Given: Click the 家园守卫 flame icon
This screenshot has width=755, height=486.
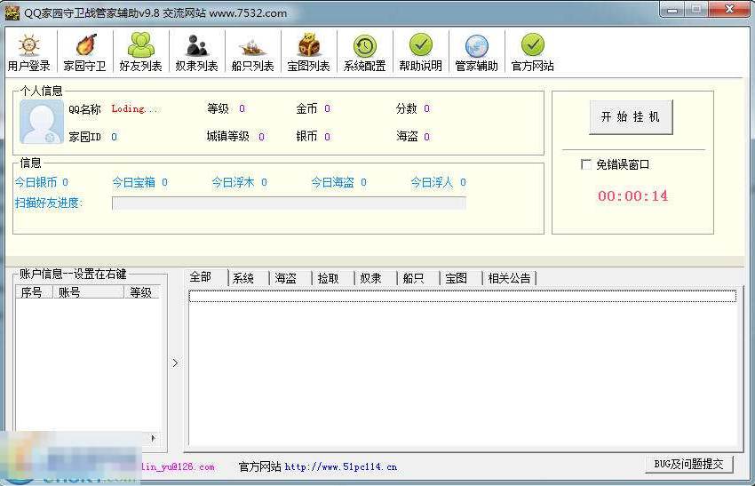Looking at the screenshot, I should pos(84,53).
